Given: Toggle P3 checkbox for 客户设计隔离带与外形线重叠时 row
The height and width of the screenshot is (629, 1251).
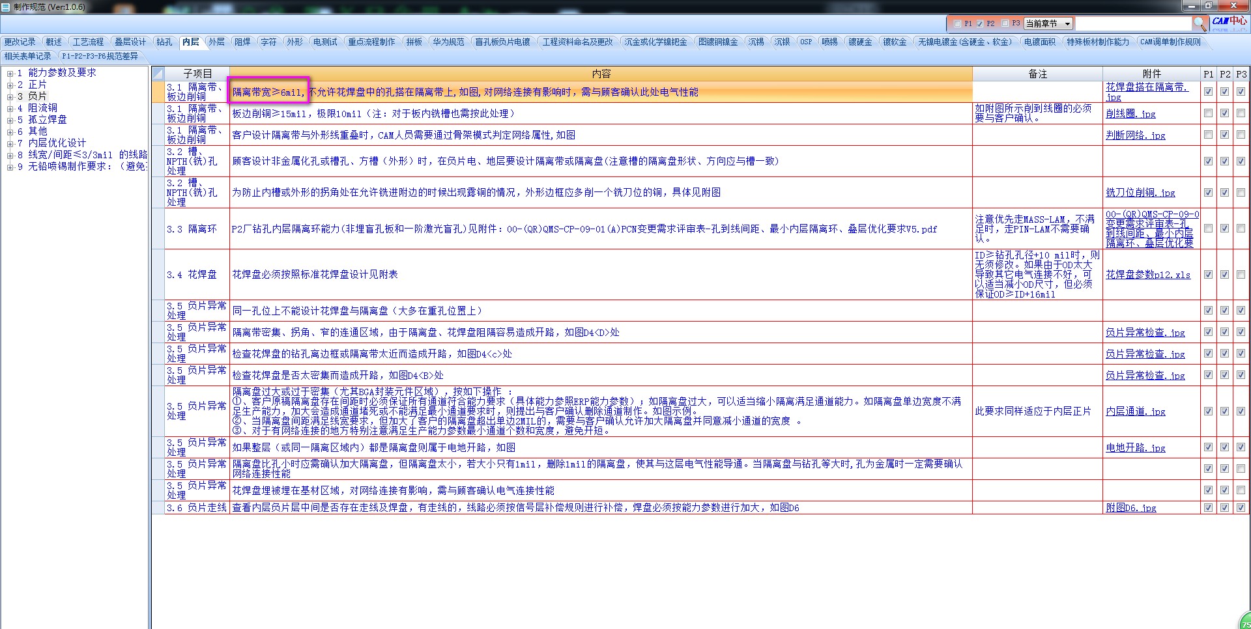Looking at the screenshot, I should click(x=1241, y=135).
